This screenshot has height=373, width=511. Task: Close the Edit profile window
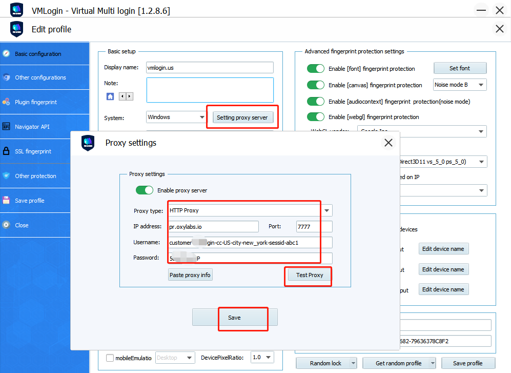tap(500, 29)
